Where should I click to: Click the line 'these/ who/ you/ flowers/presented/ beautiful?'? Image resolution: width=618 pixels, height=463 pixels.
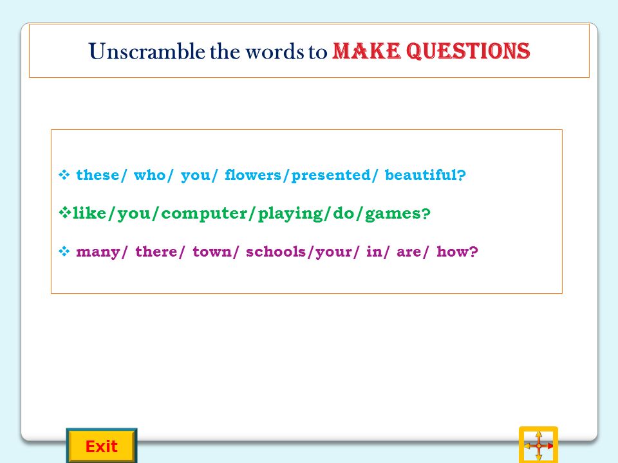tap(271, 175)
